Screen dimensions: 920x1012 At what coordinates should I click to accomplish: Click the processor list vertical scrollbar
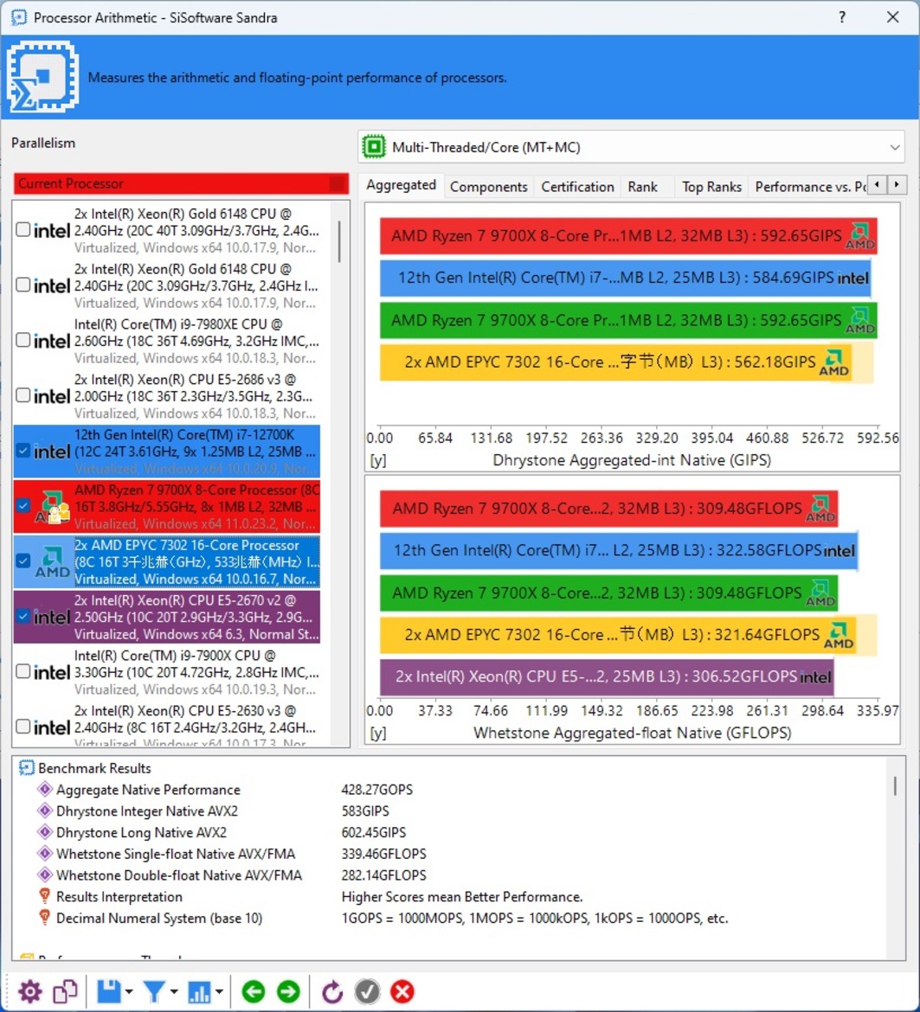pyautogui.click(x=339, y=242)
